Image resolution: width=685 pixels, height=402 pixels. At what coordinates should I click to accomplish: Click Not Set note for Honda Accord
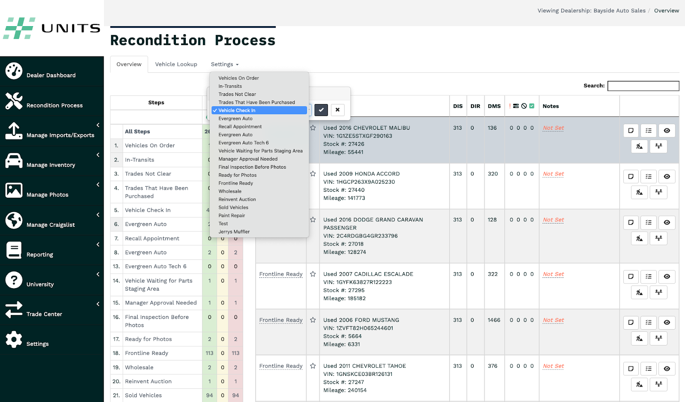pos(553,174)
